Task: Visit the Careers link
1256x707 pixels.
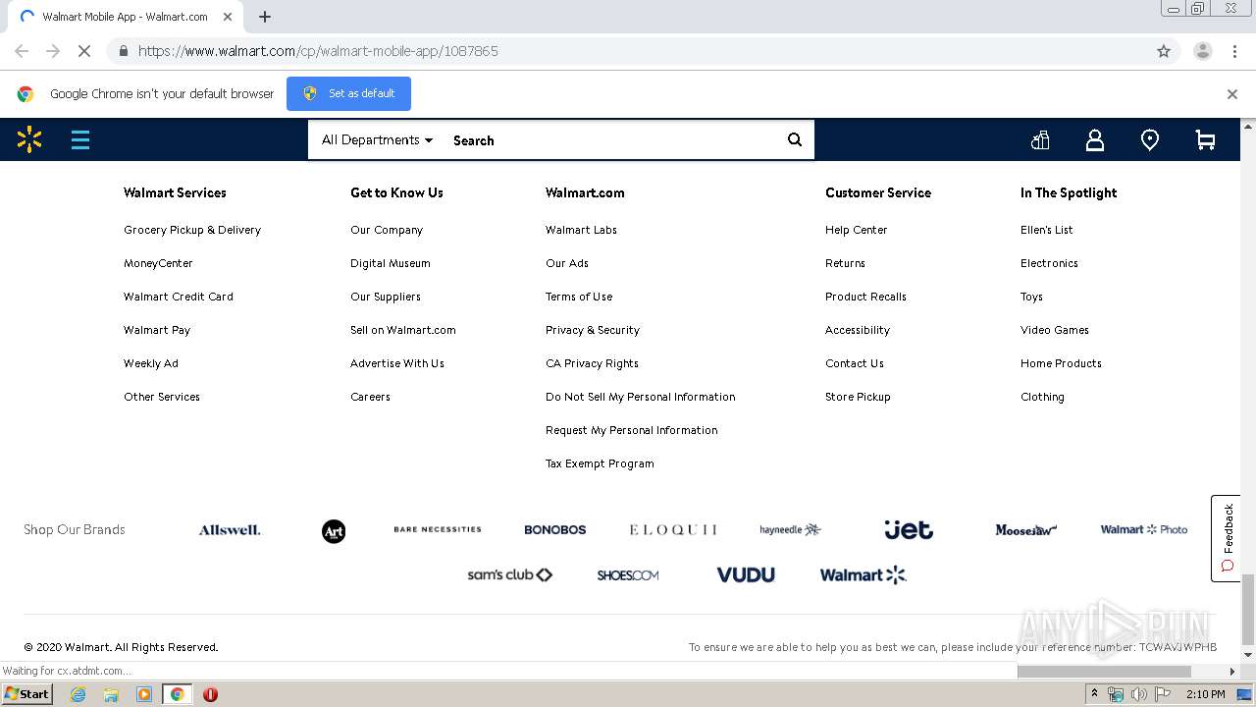Action: [x=370, y=397]
